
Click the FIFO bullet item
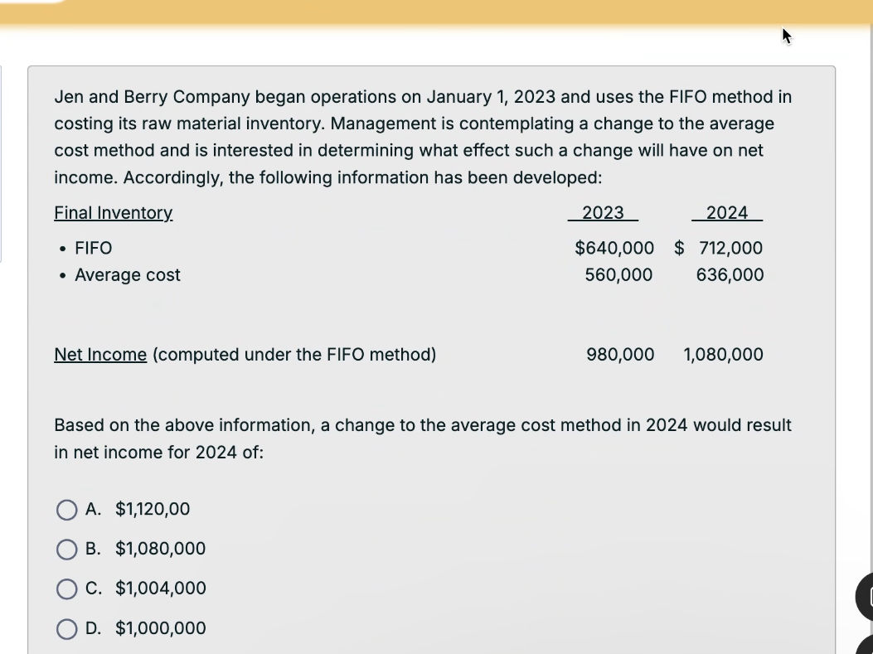pyautogui.click(x=94, y=248)
